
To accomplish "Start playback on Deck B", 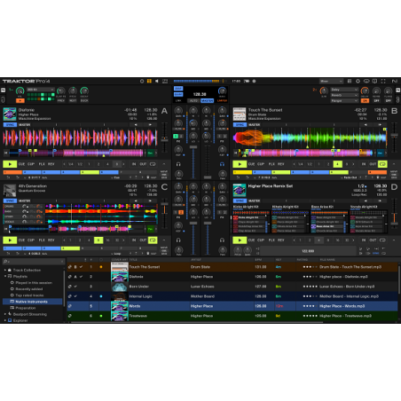I will point(240,164).
